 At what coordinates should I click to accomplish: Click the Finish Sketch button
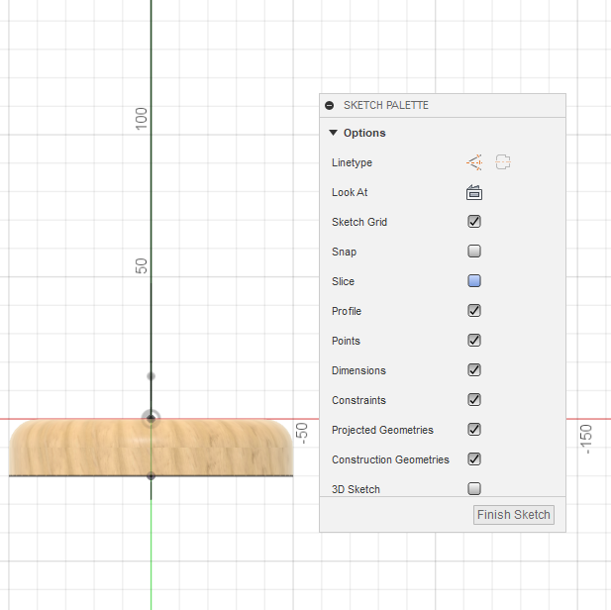tap(513, 515)
